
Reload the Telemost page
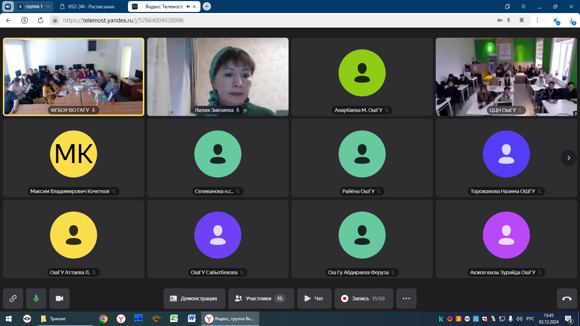click(x=41, y=20)
